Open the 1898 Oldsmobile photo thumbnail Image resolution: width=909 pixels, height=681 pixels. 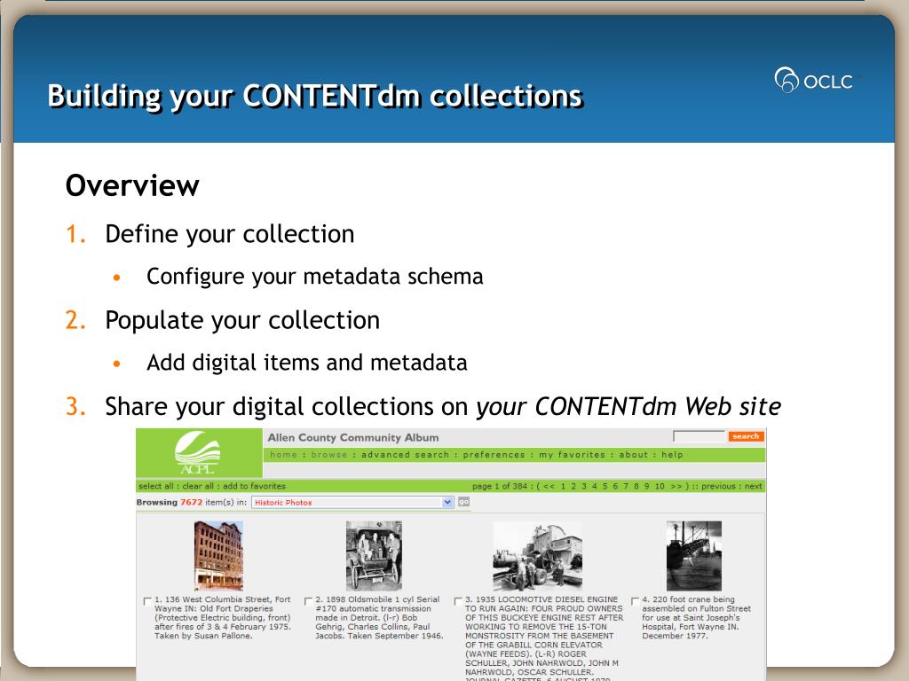click(374, 555)
